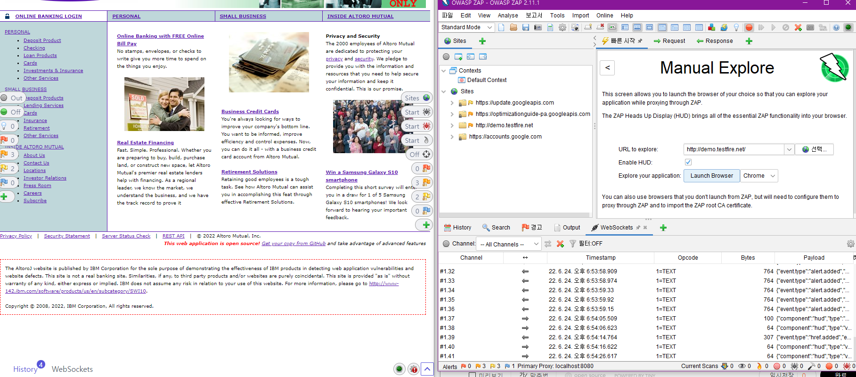Click the Server Status Check footer link
Screen dimensions: 856x377
pos(126,236)
